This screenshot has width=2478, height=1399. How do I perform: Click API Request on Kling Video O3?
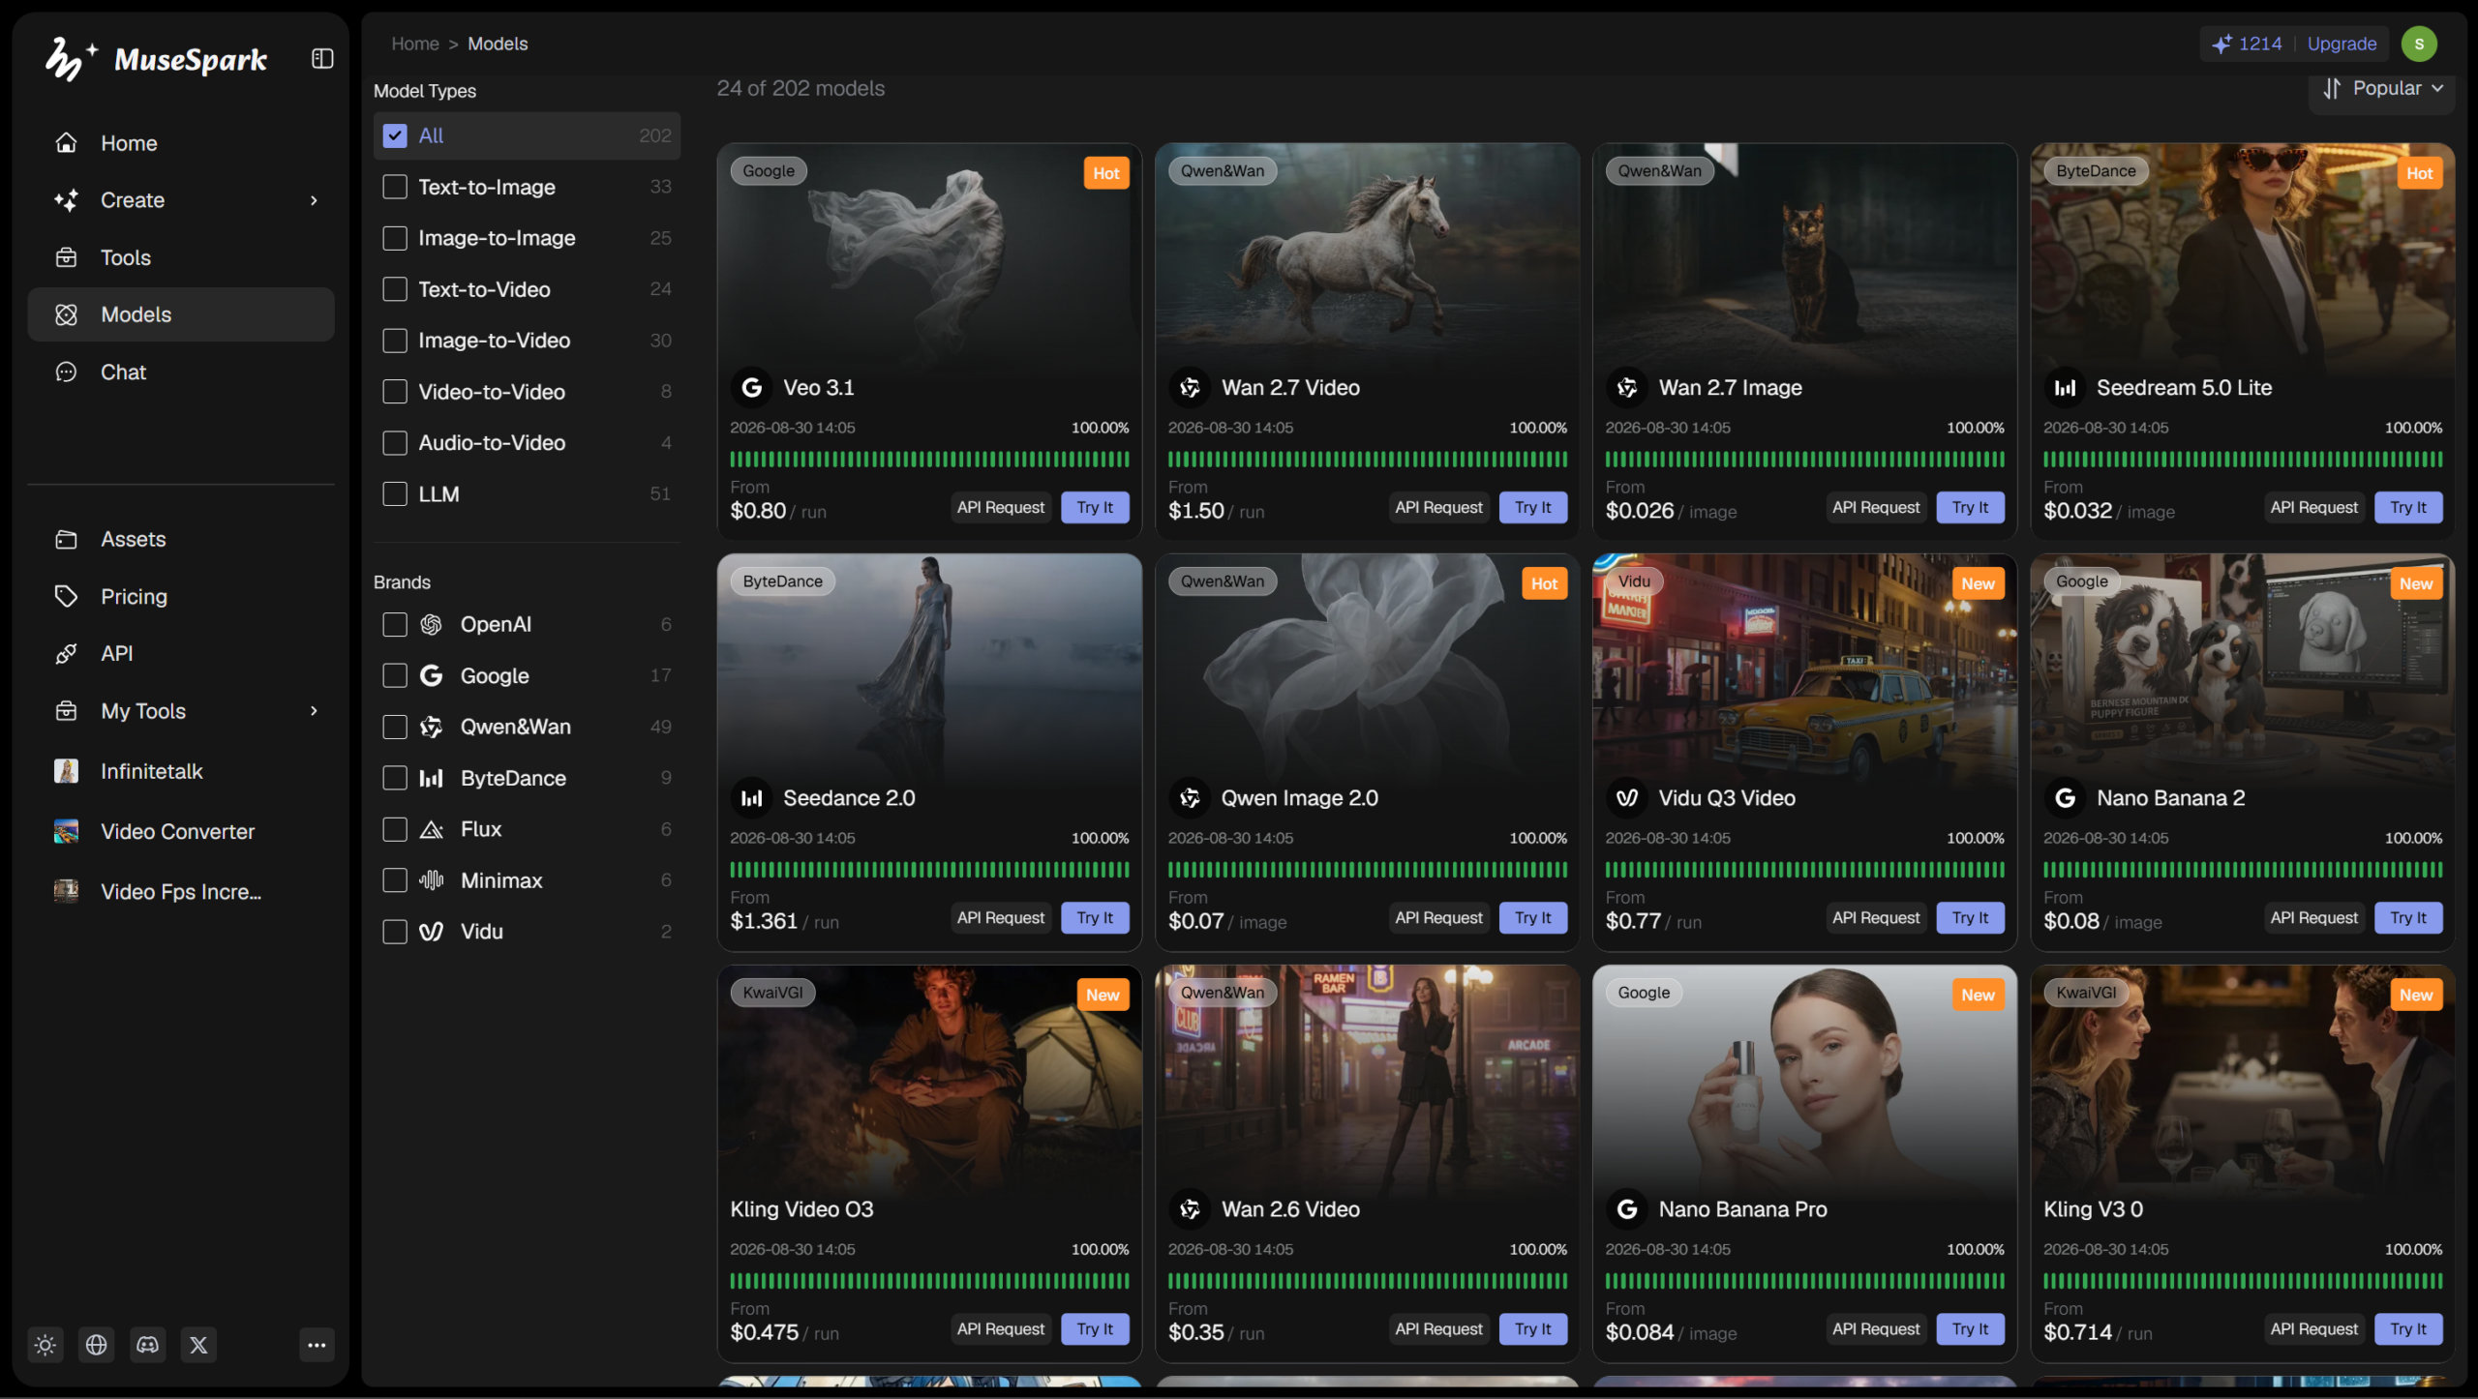1001,1328
